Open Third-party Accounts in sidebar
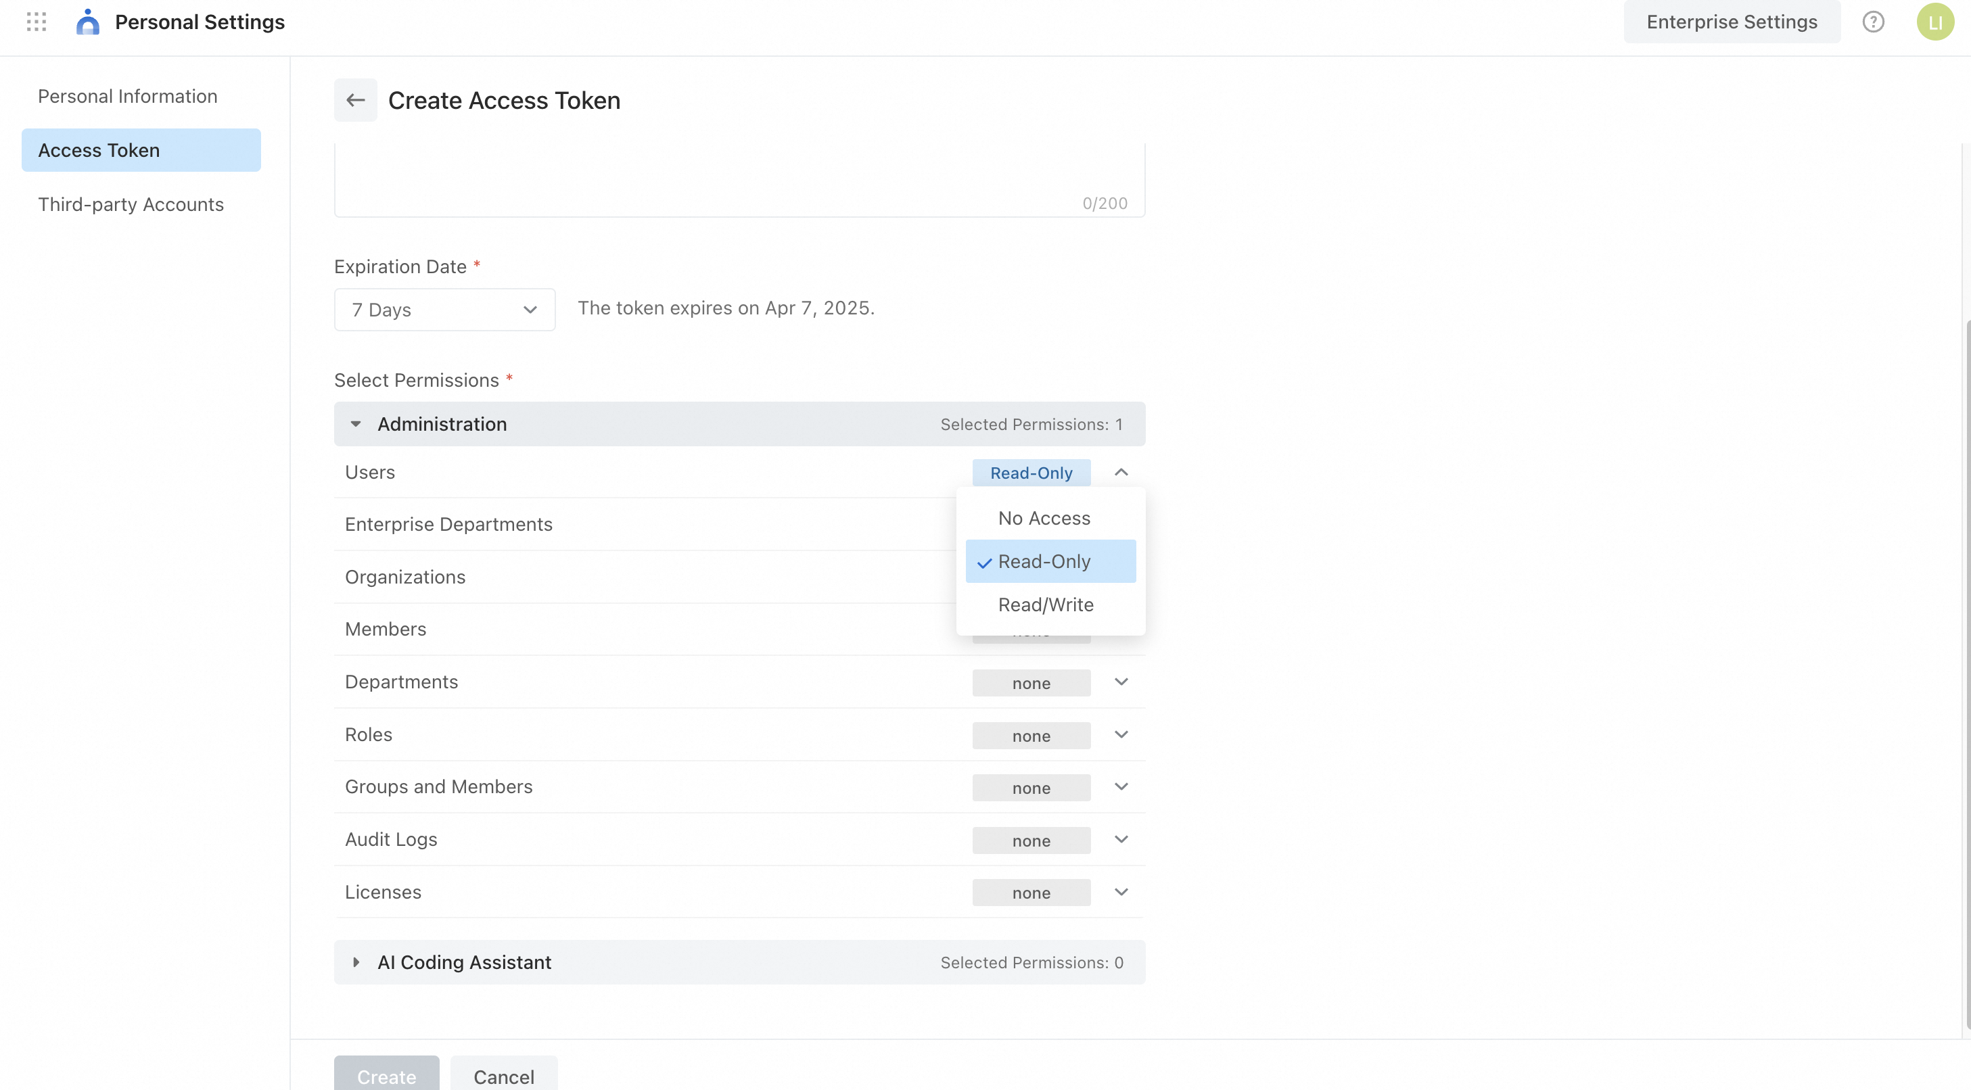 (x=131, y=204)
